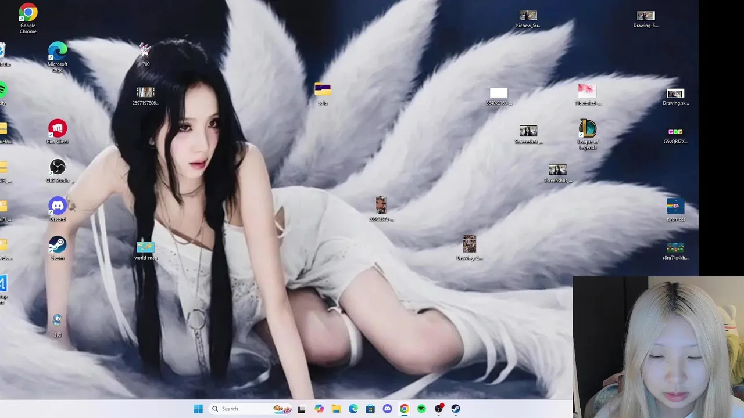Open Microsoft Edge from the taskbar
This screenshot has width=744, height=418.
tap(353, 409)
